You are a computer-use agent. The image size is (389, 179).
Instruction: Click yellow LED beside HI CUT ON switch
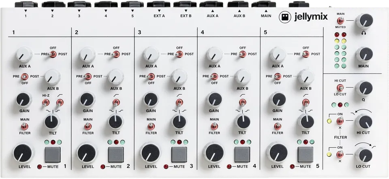[x=329, y=121]
